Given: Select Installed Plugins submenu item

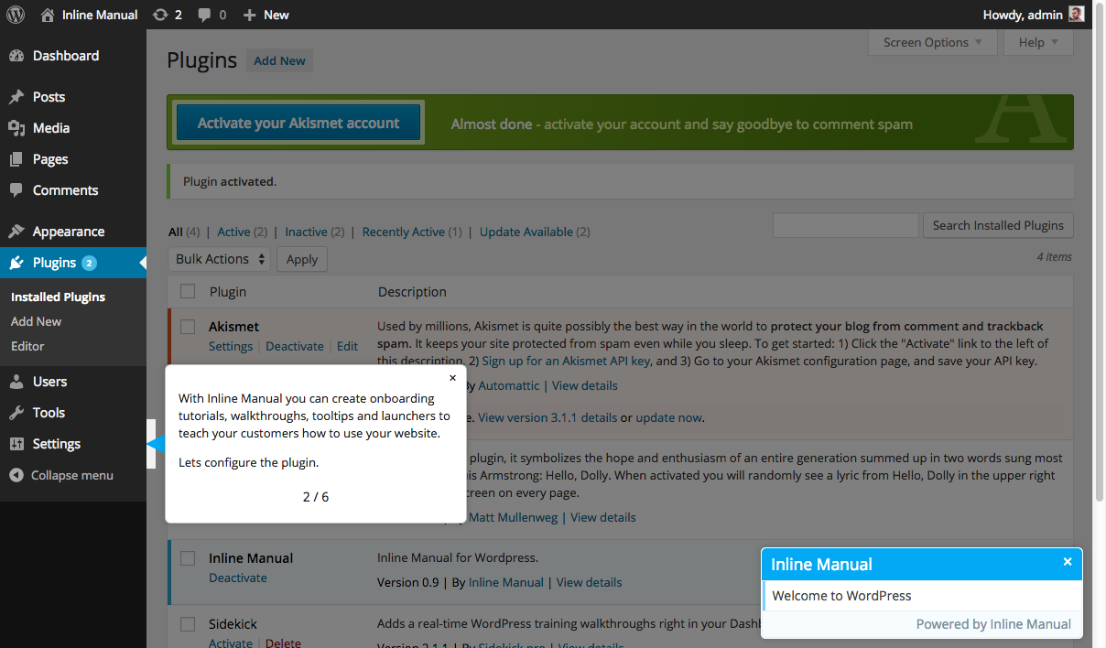Looking at the screenshot, I should 59,297.
